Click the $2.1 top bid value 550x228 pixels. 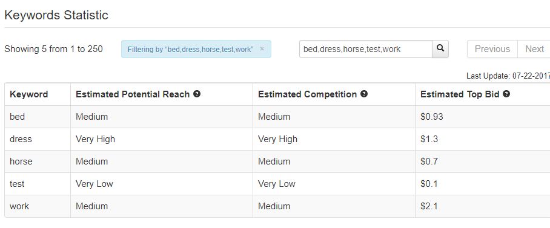[x=429, y=206]
